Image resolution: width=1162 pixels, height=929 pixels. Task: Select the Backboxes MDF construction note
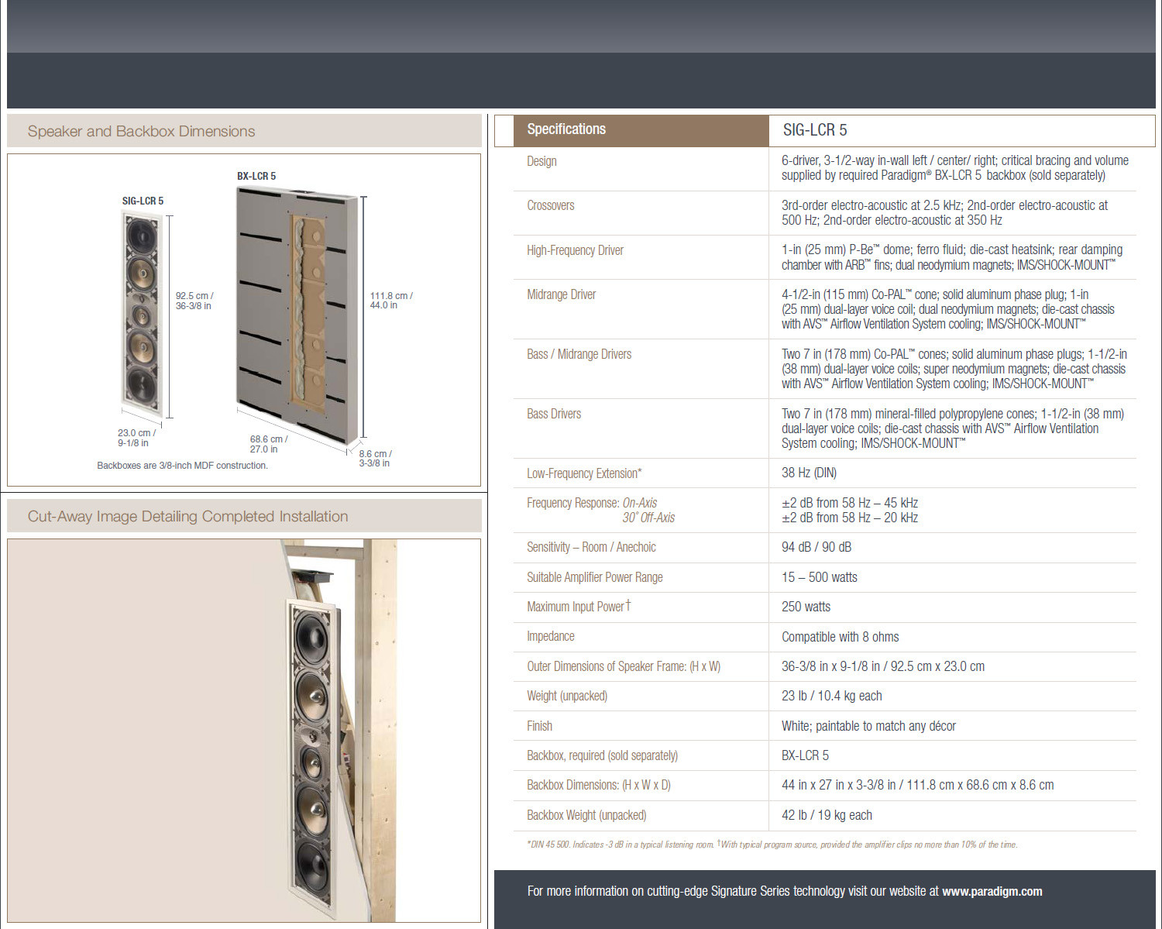182,466
